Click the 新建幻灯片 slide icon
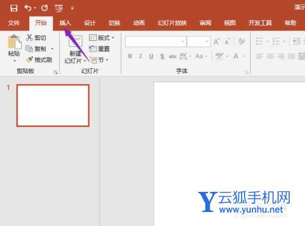 (x=76, y=42)
